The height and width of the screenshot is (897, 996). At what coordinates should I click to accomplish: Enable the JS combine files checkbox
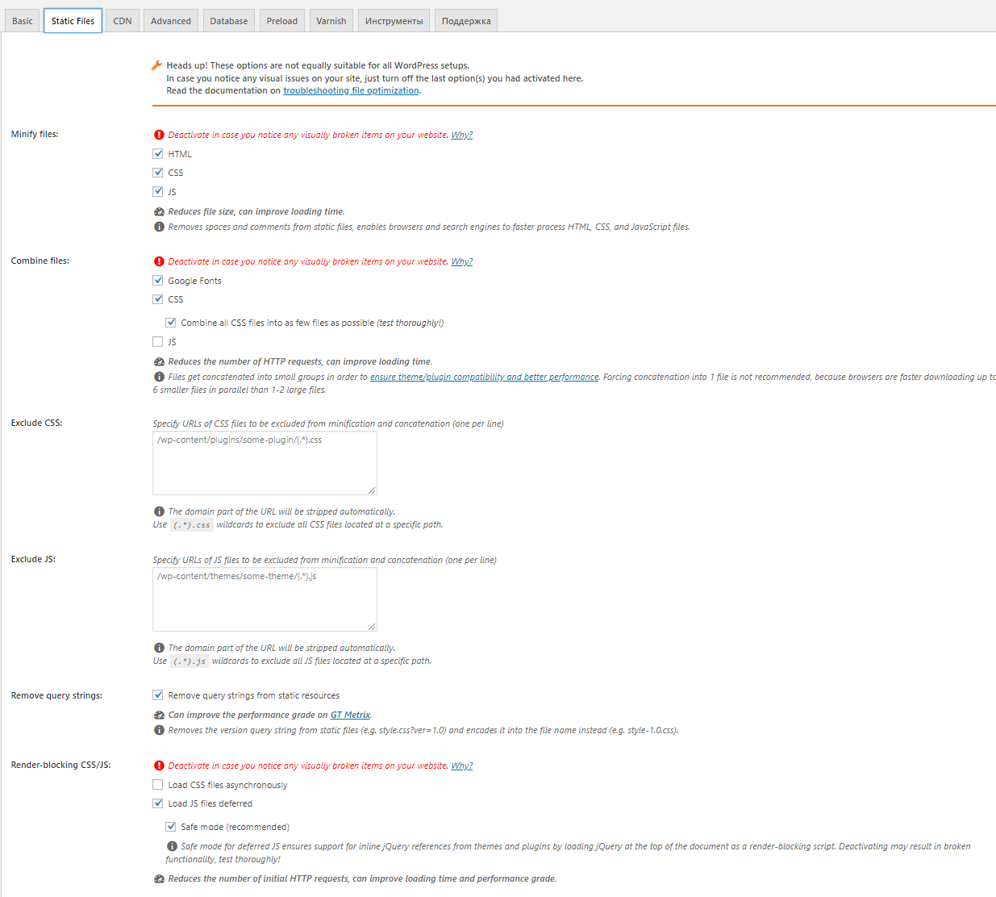click(158, 342)
